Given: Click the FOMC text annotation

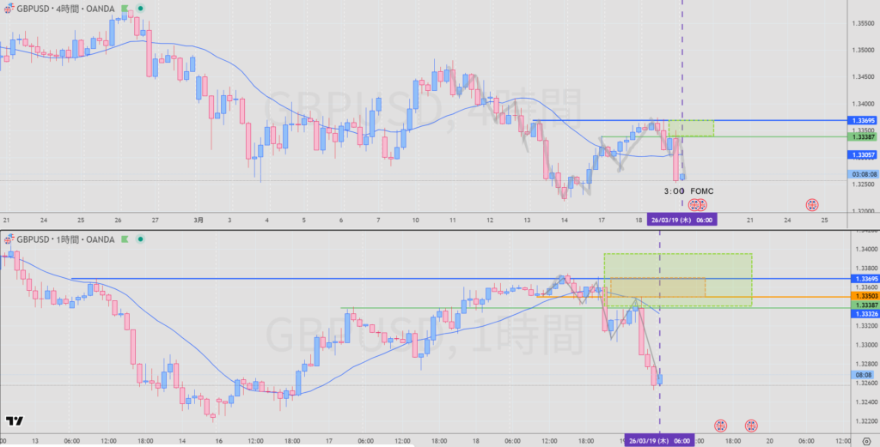Looking at the screenshot, I should coord(701,191).
